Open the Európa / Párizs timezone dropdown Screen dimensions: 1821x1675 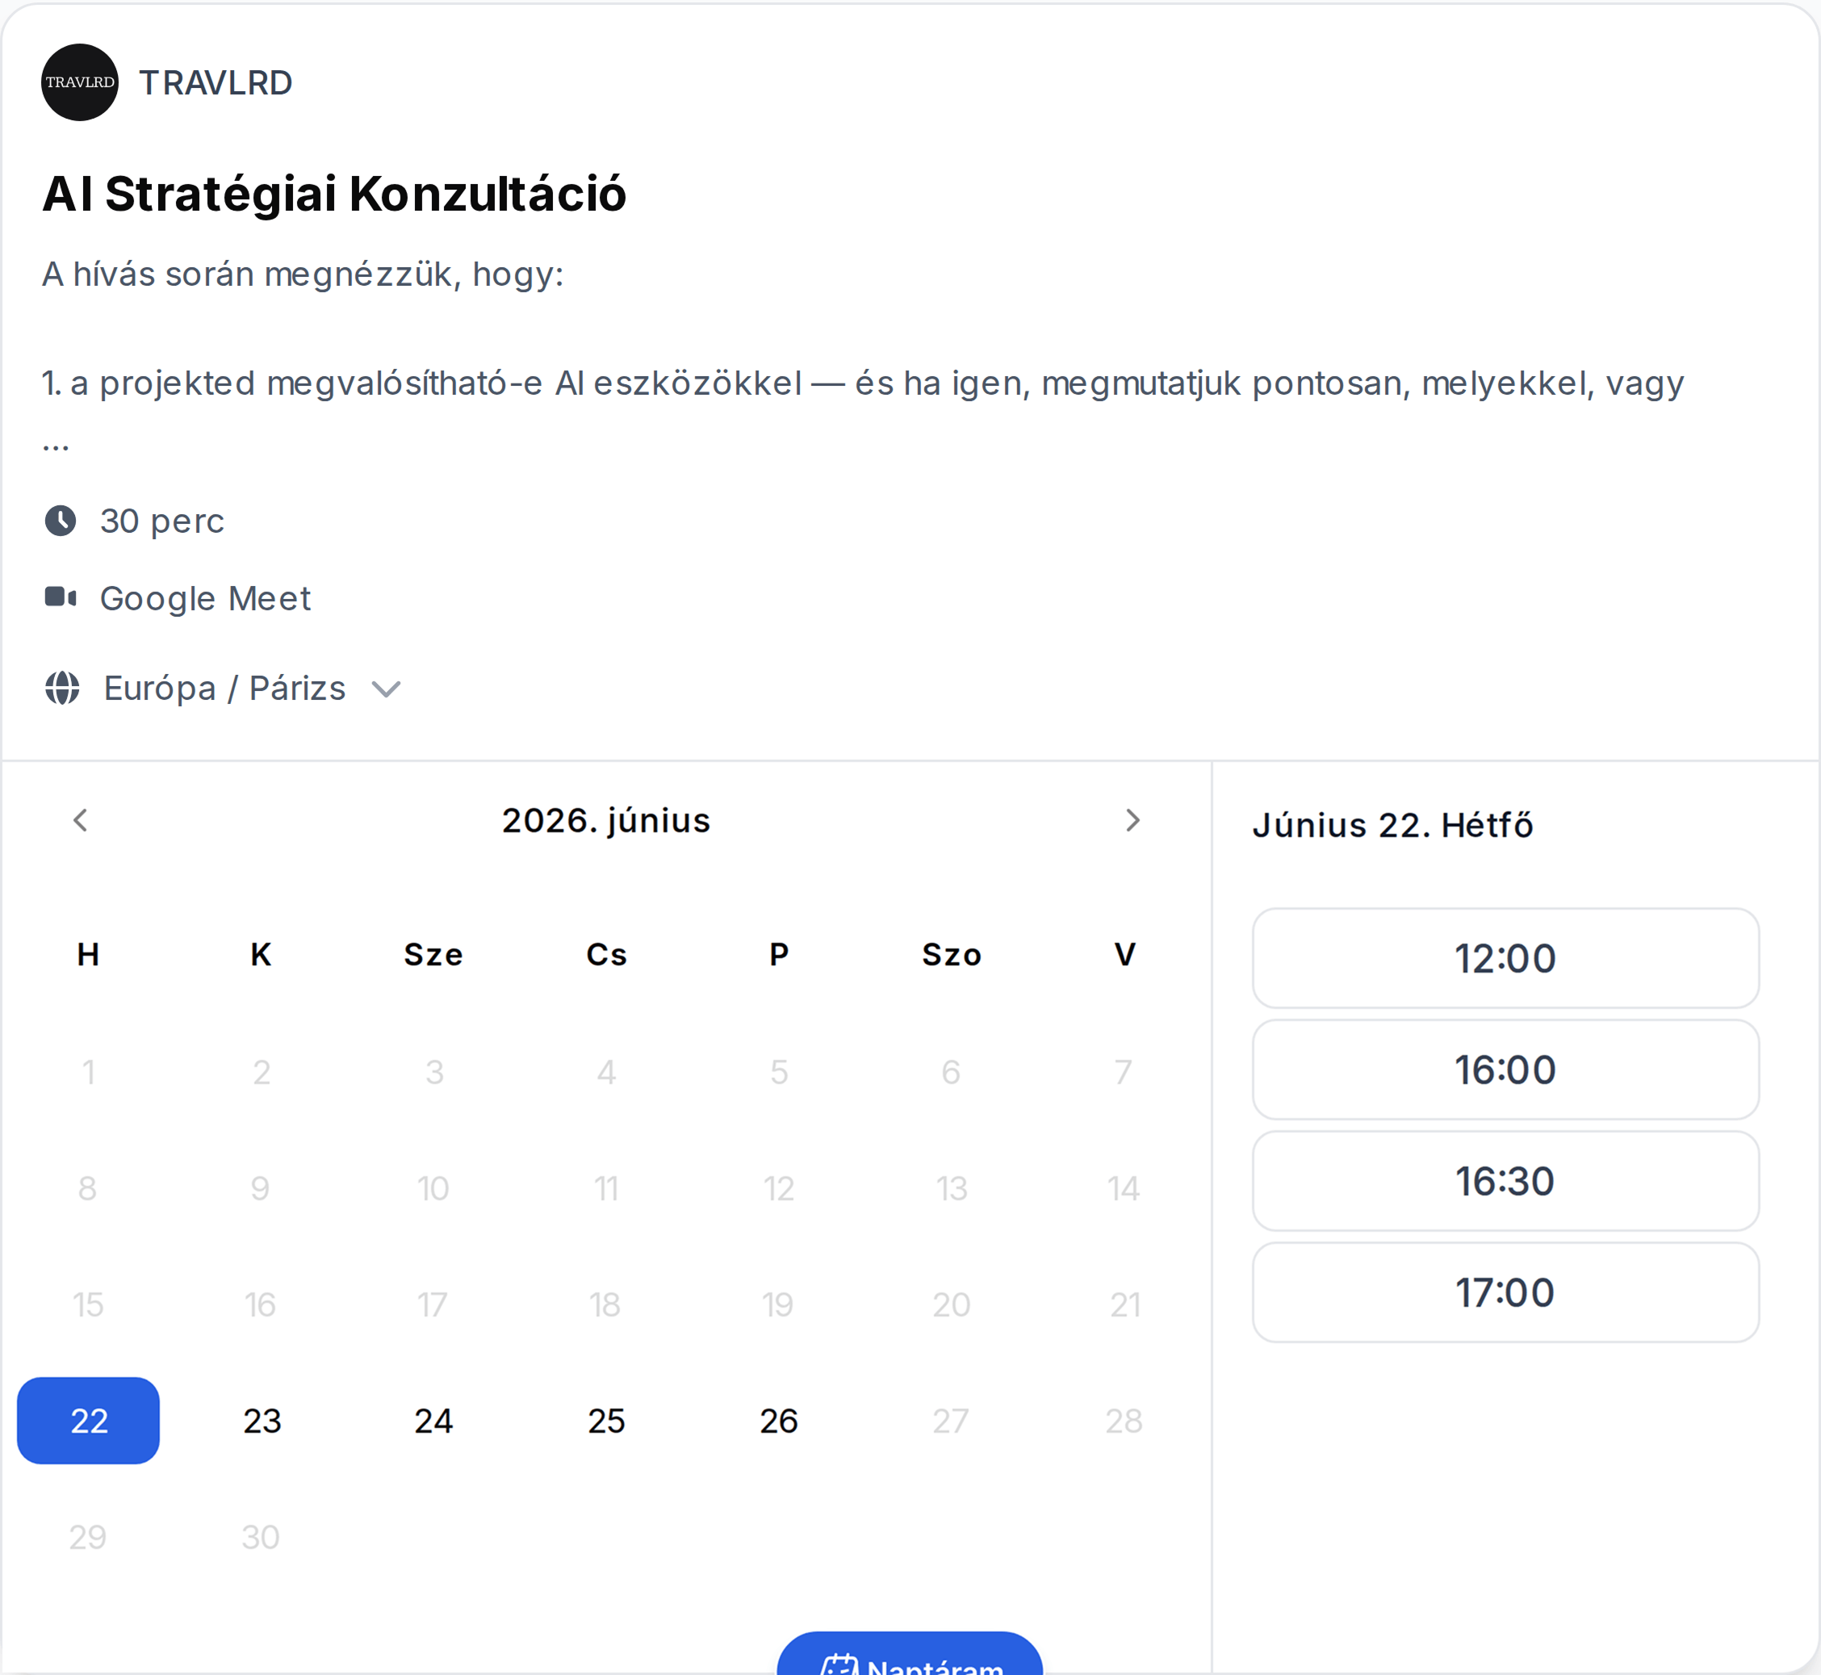(x=223, y=688)
